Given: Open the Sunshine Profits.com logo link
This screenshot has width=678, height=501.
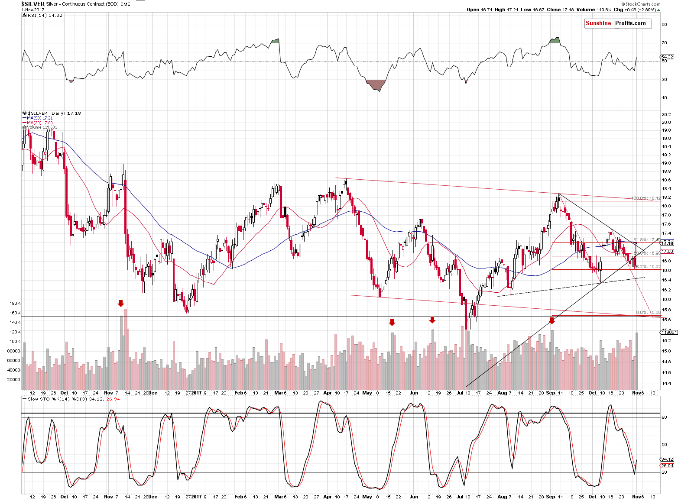Looking at the screenshot, I should pos(617,23).
